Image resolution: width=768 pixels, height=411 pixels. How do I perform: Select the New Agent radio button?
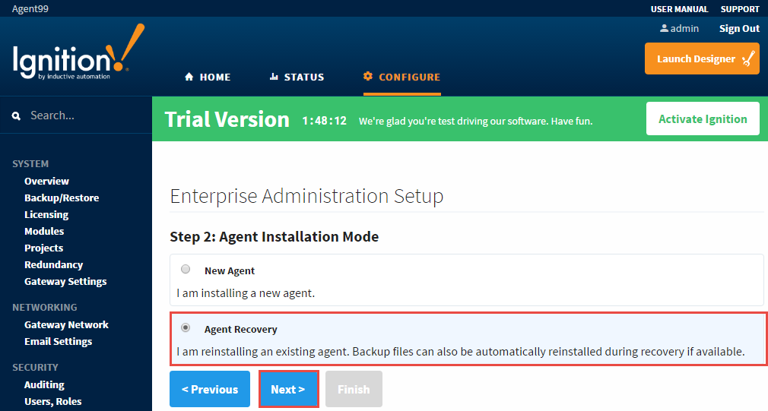186,270
